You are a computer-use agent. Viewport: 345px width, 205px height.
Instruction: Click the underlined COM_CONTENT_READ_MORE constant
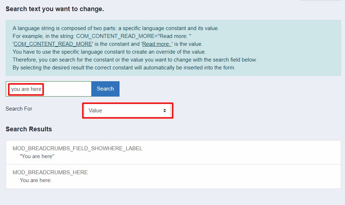point(53,44)
